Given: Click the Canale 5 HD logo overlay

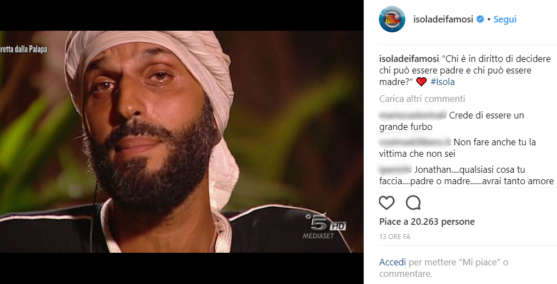Looking at the screenshot, I should (x=325, y=223).
